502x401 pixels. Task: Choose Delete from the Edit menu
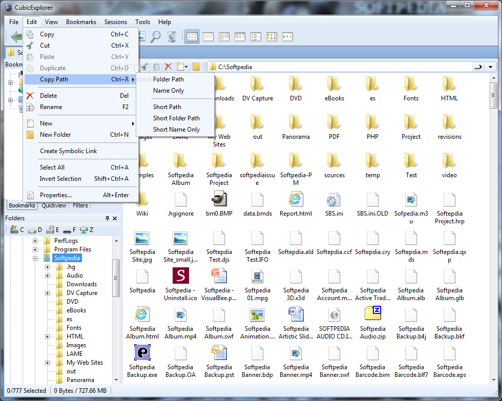pyautogui.click(x=81, y=96)
